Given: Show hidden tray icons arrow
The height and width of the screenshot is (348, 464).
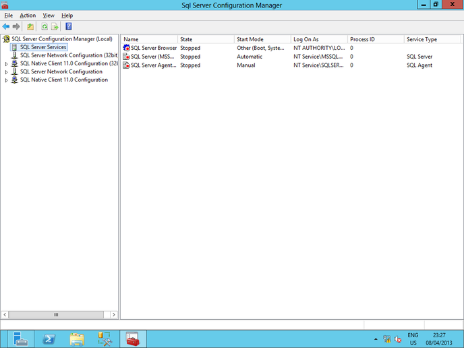Looking at the screenshot, I should (x=376, y=339).
